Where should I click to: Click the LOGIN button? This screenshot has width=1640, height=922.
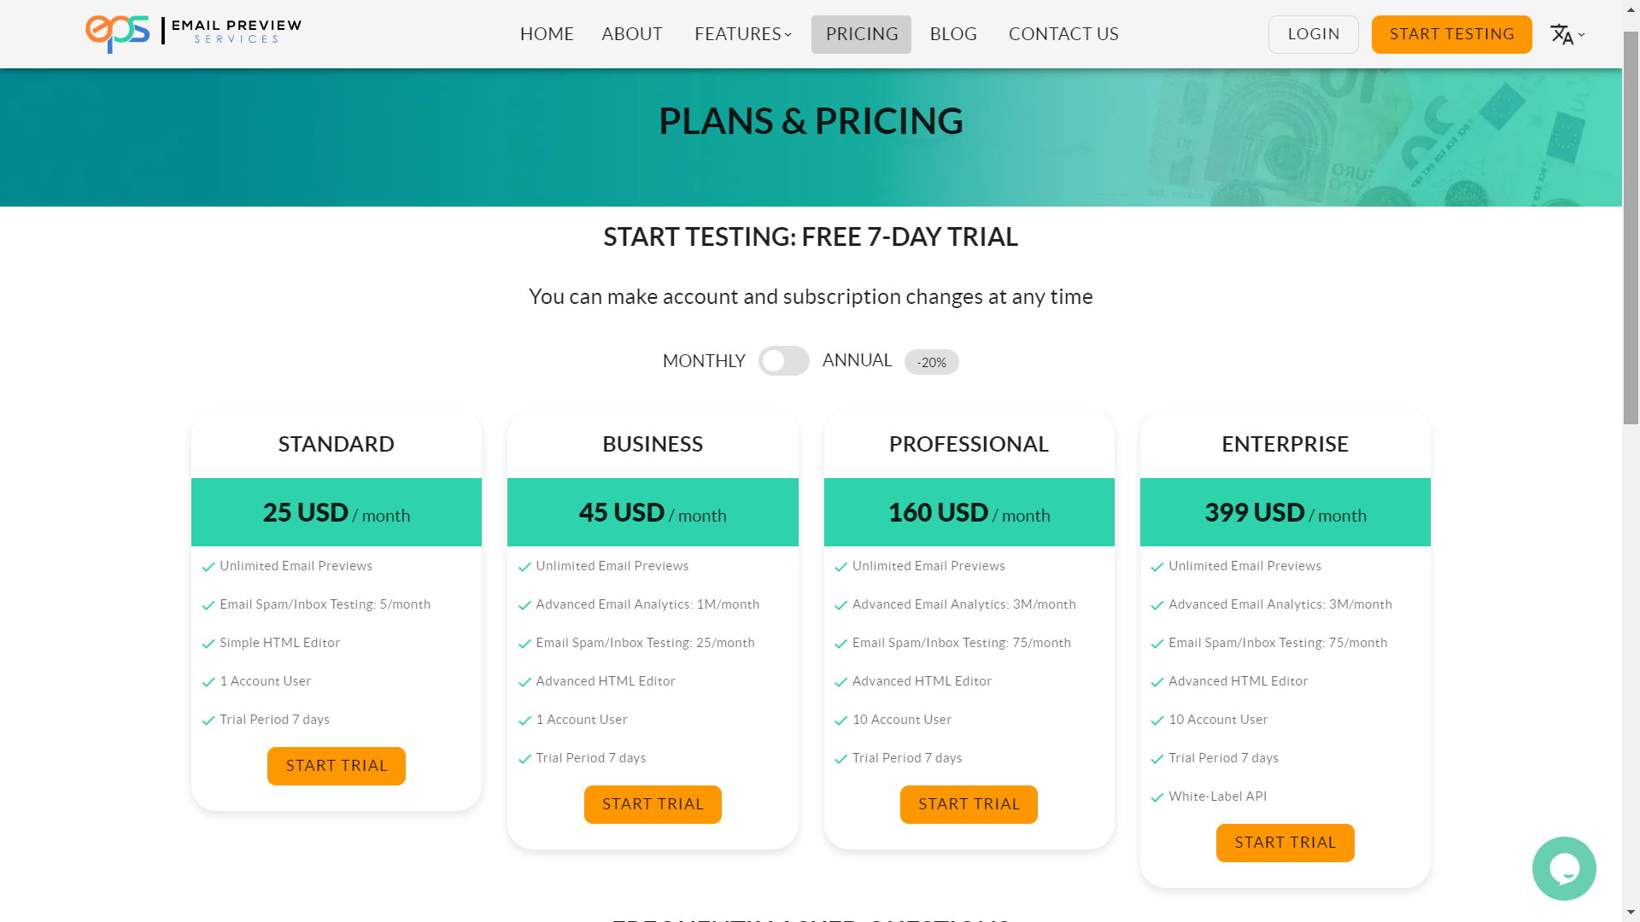click(x=1314, y=34)
